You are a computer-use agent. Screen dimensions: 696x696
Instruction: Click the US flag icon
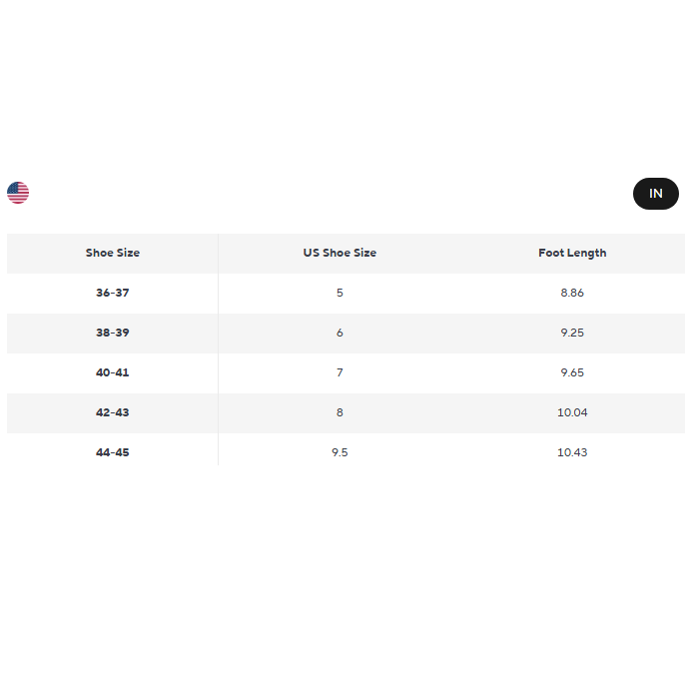click(x=18, y=193)
